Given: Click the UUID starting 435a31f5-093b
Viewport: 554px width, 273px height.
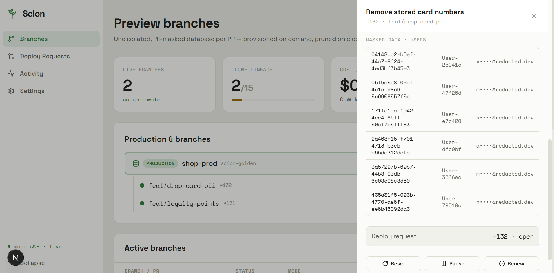Looking at the screenshot, I should [x=393, y=202].
